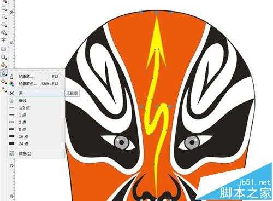Click the active Outline Pen tool icon
This screenshot has width=273, height=201.
4,73
